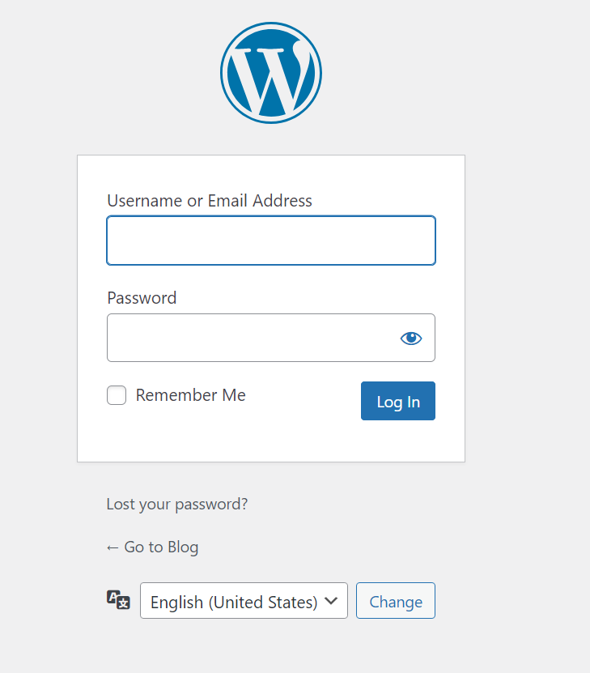Click the Password label text
This screenshot has height=673, width=590.
click(142, 298)
